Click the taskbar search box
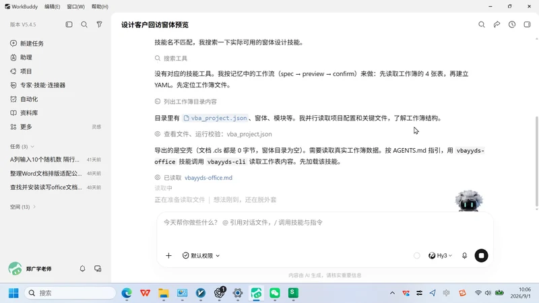This screenshot has width=539, height=303. (x=71, y=293)
